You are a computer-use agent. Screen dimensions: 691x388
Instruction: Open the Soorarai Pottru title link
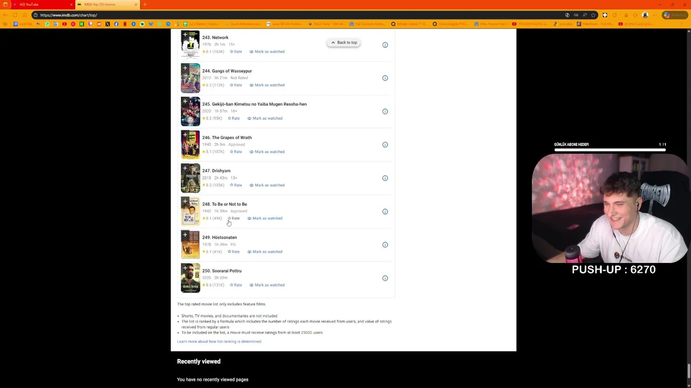point(222,271)
